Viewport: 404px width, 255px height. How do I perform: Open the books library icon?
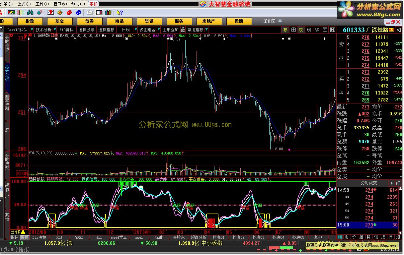point(108,12)
